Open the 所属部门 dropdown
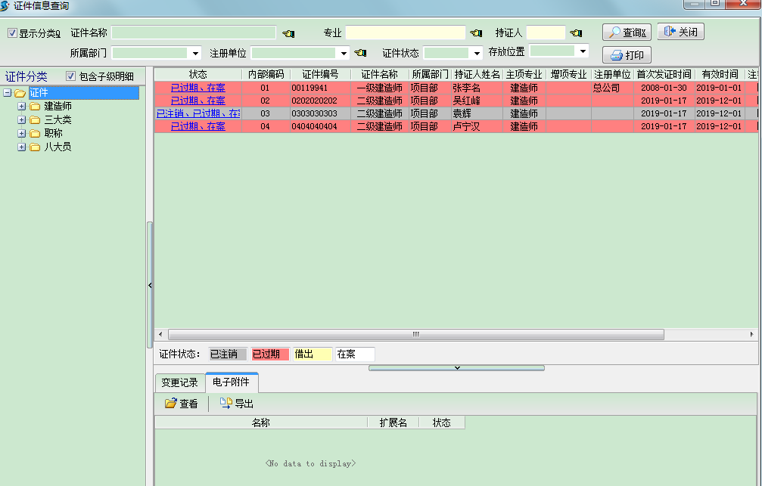The image size is (762, 486). click(x=195, y=54)
